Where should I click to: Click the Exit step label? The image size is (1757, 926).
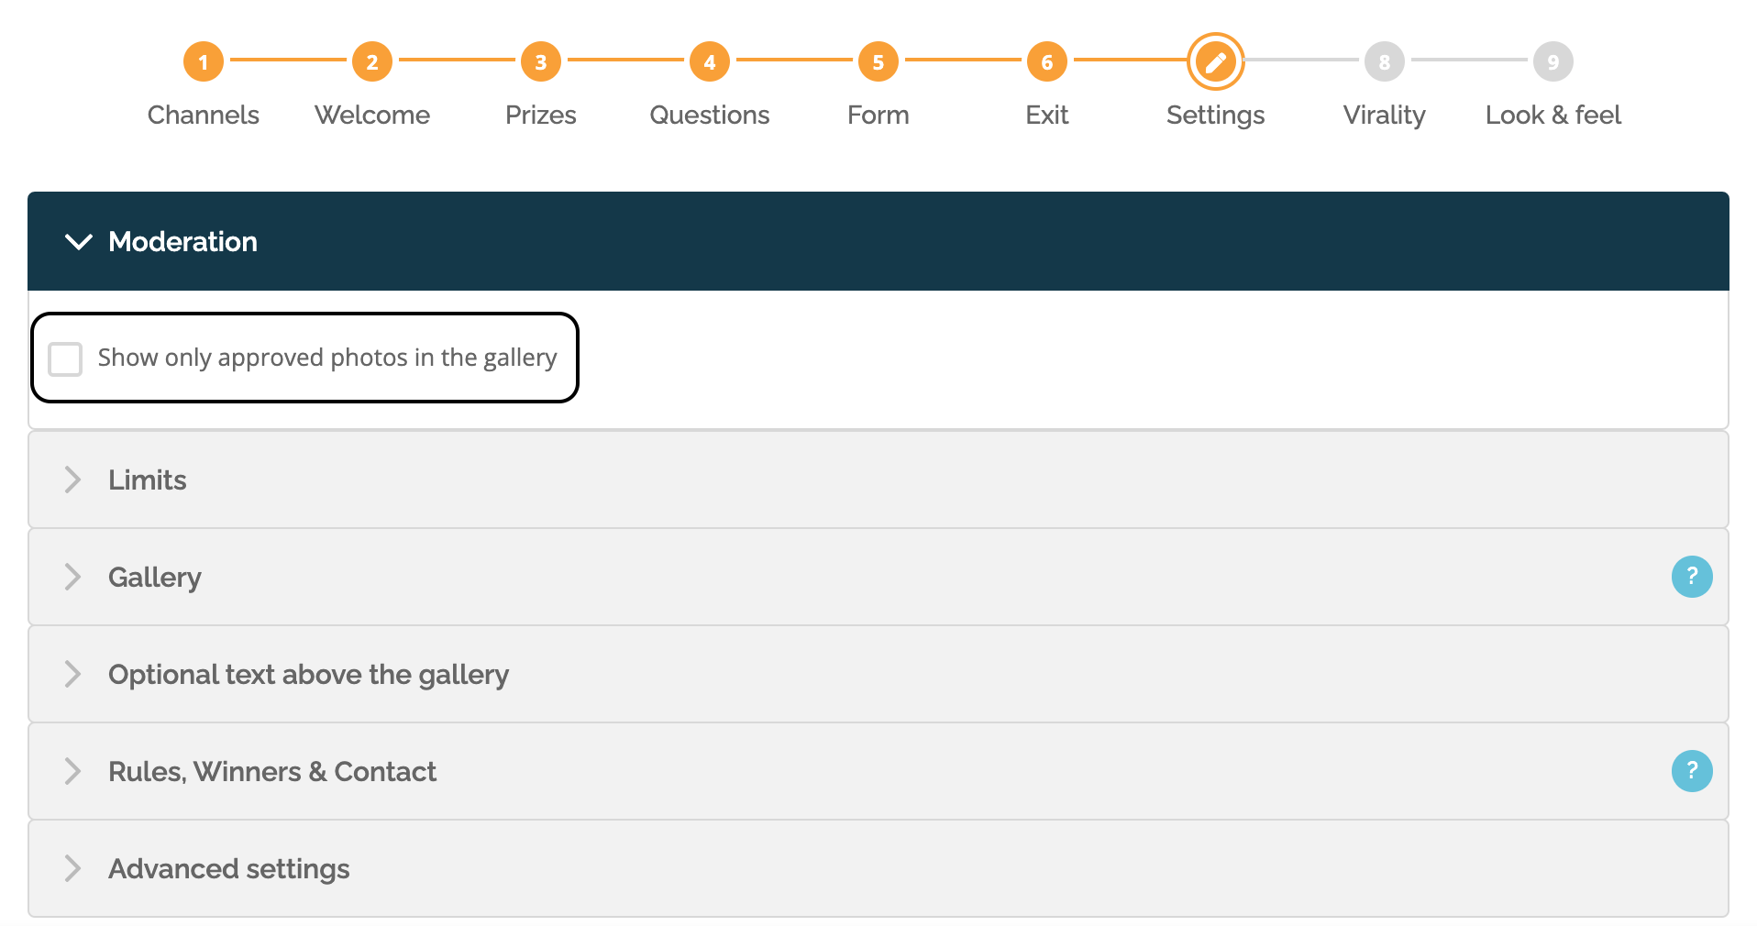[x=1047, y=116]
